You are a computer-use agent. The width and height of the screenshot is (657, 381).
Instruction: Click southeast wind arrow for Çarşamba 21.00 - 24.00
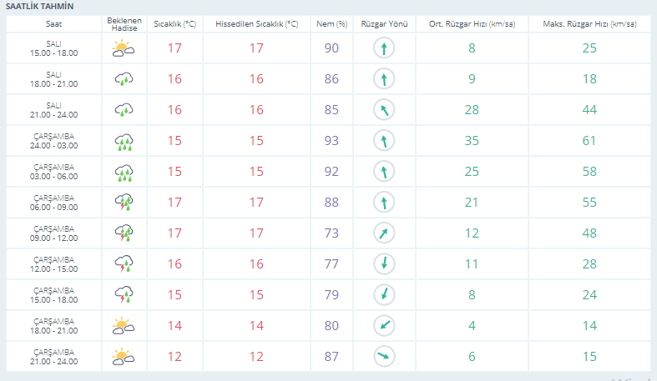point(384,357)
